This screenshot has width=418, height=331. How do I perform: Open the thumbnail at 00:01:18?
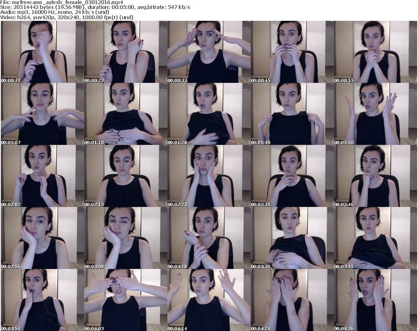126,114
